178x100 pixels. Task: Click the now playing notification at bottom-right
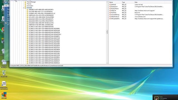click(165, 97)
